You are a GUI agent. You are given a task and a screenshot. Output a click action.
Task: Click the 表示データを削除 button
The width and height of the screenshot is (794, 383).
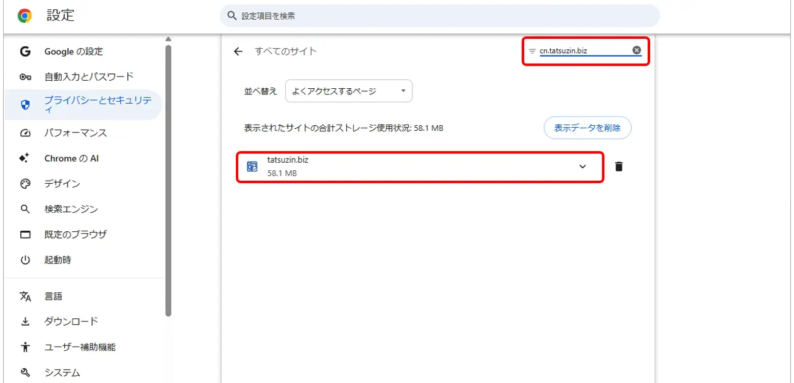[587, 128]
